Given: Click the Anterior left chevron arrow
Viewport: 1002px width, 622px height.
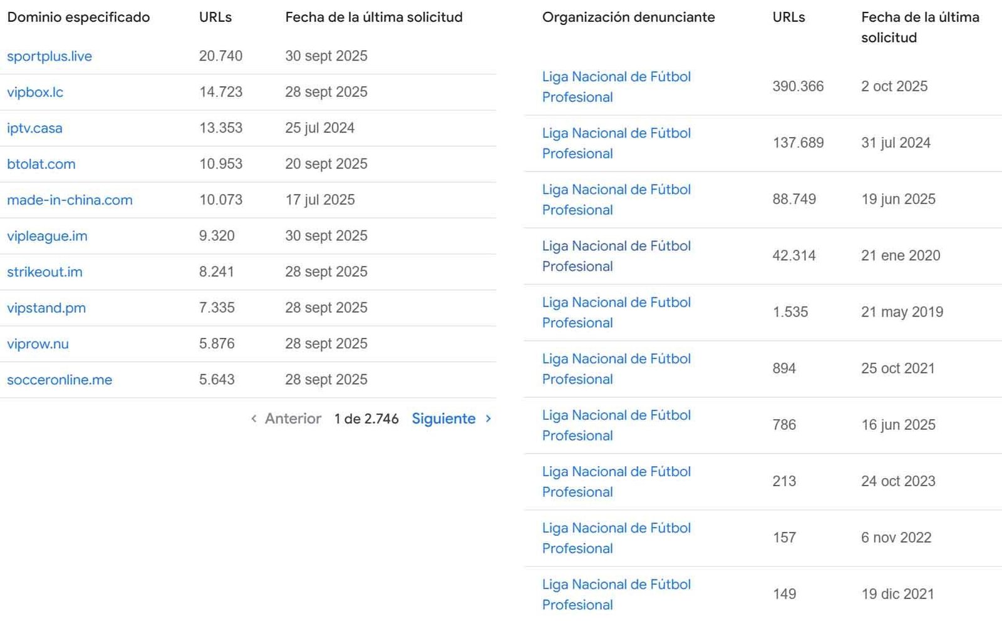Looking at the screenshot, I should pos(254,419).
